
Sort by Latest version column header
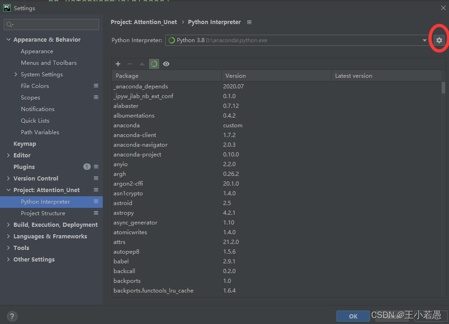387,76
